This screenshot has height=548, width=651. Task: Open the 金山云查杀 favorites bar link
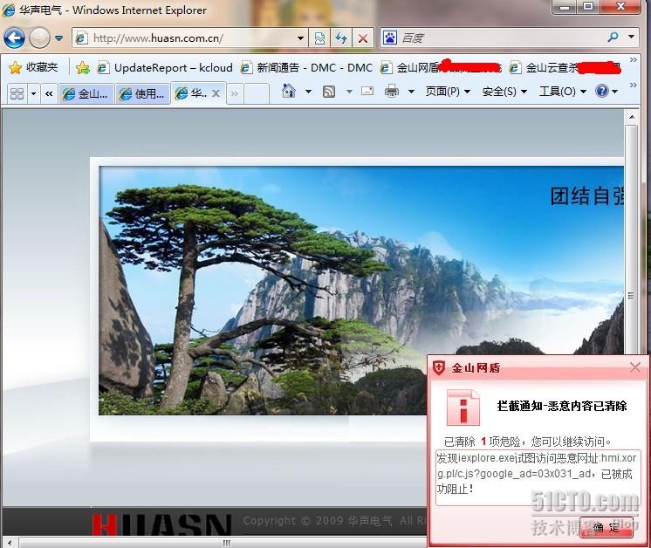coord(565,67)
